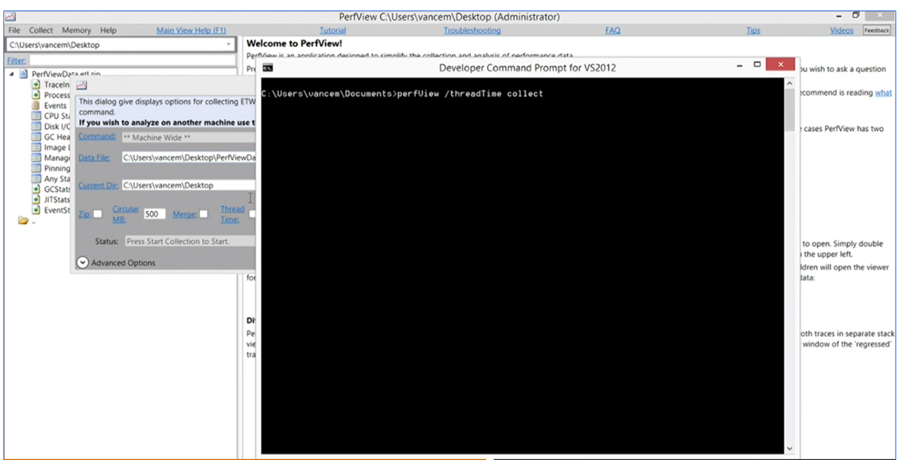Click the collect dialog window icon
The width and height of the screenshot is (901, 460).
(x=82, y=85)
